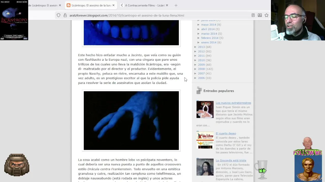Open mayo 2014 archive link
The height and width of the screenshot is (182, 325).
tap(208, 25)
